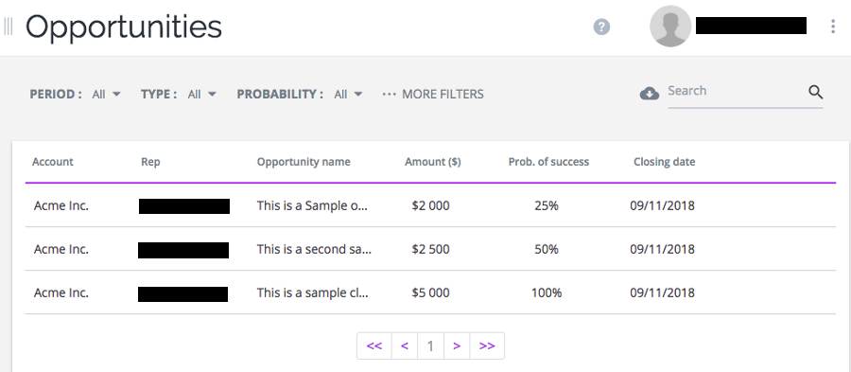Click the sidebar drag handle icon
Viewport: 851px width, 372px height.
pos(9,27)
